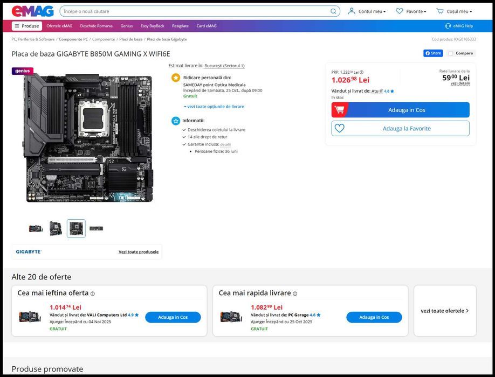
Task: Click VALI Computers offer product image
Action: [30, 317]
